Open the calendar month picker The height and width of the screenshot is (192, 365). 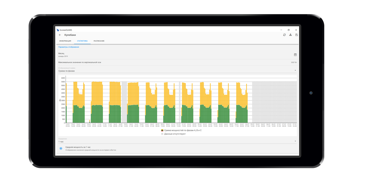(x=295, y=55)
